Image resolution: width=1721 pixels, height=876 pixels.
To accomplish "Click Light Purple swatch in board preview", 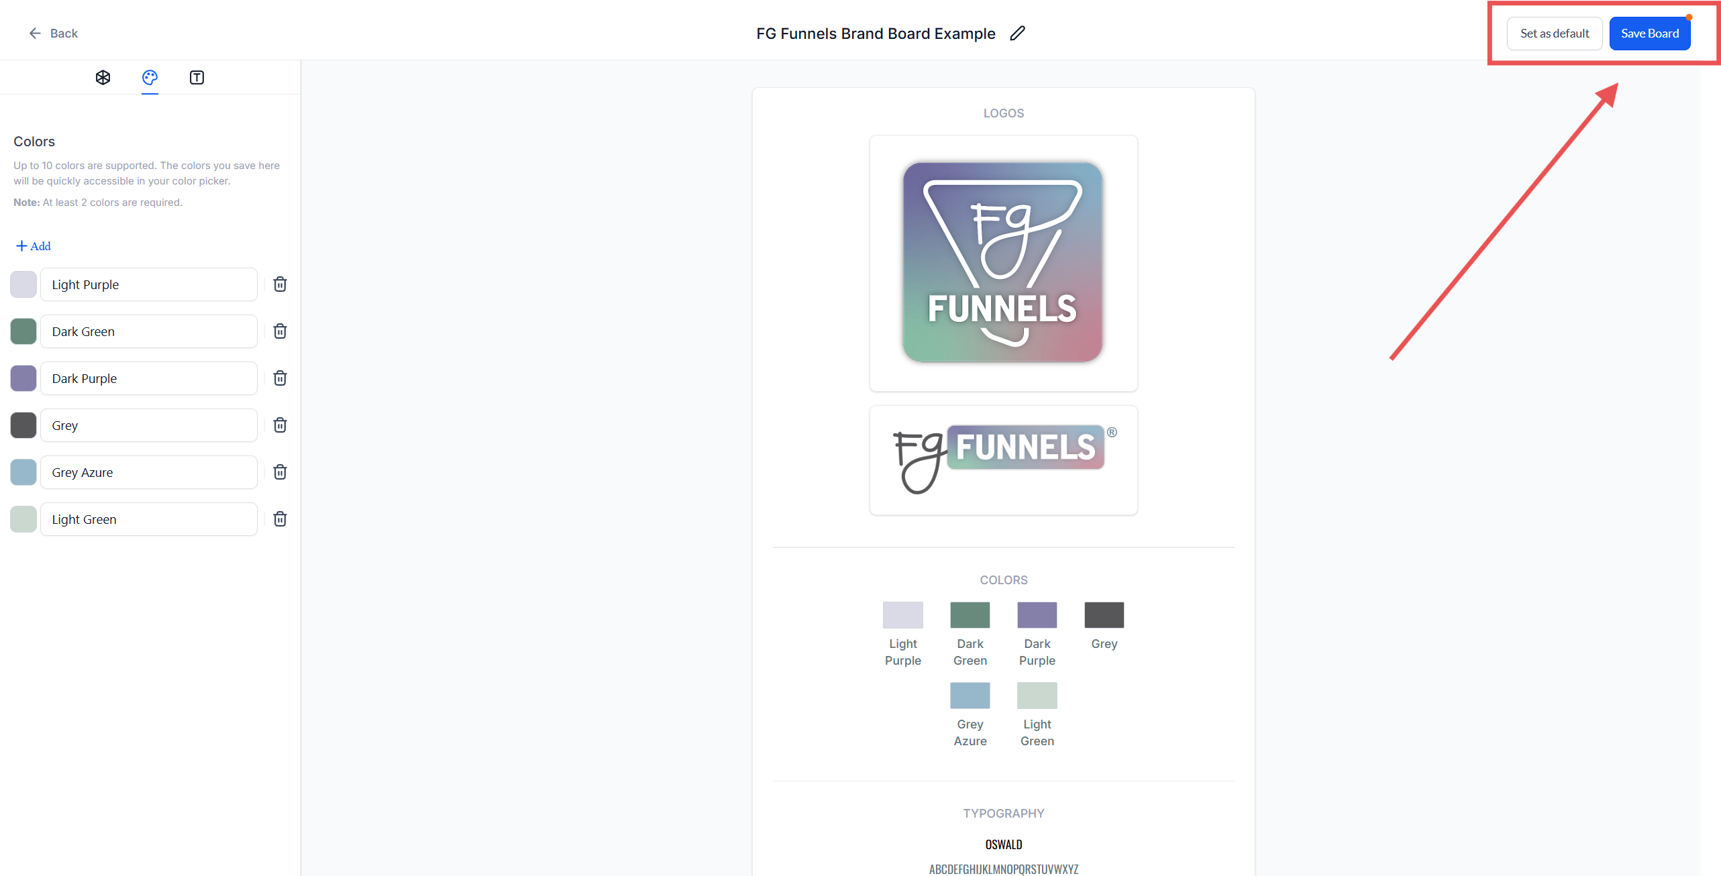I will pyautogui.click(x=902, y=615).
